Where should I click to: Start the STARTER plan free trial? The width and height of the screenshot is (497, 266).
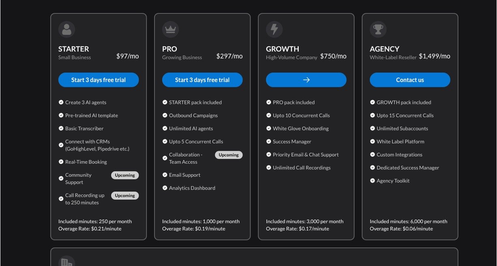(99, 80)
